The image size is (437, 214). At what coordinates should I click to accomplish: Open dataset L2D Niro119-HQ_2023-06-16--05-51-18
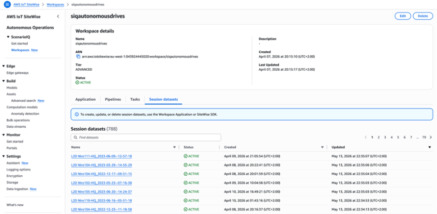(x=102, y=200)
